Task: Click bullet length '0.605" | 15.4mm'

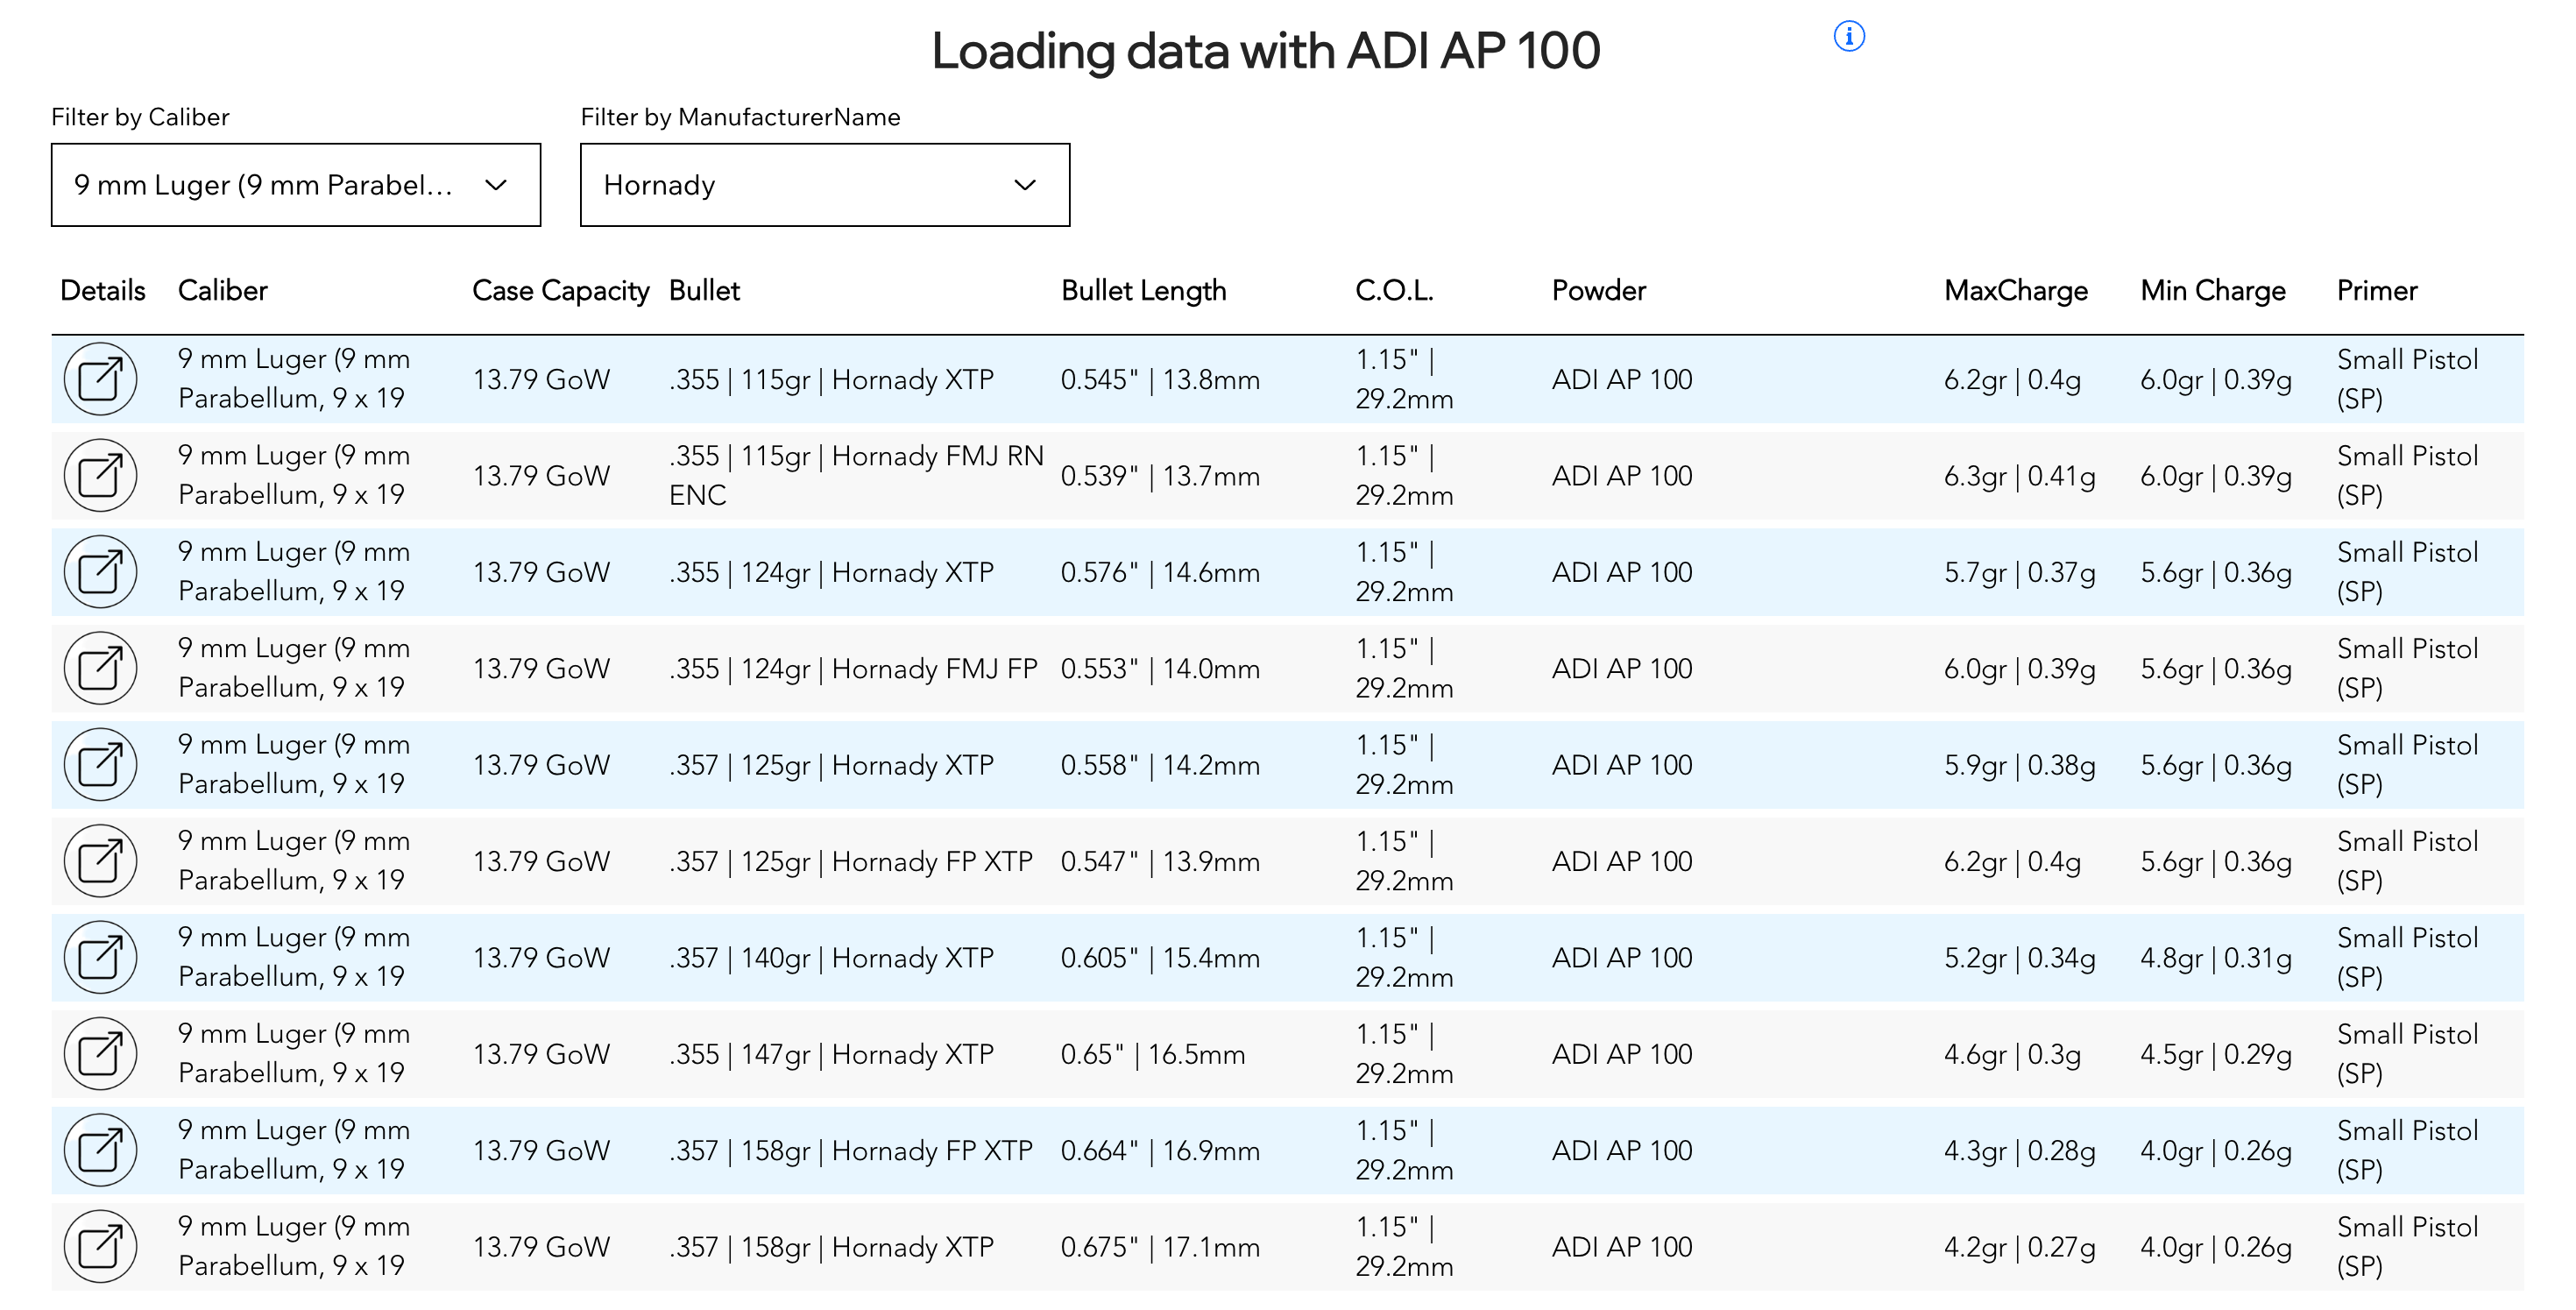Action: coord(1160,958)
